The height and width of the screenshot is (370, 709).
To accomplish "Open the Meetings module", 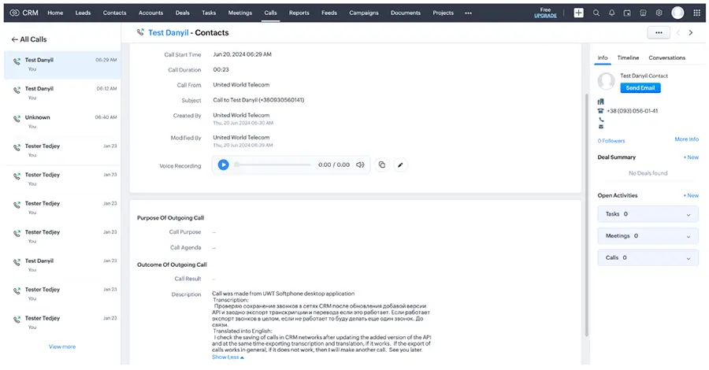I will pyautogui.click(x=239, y=13).
